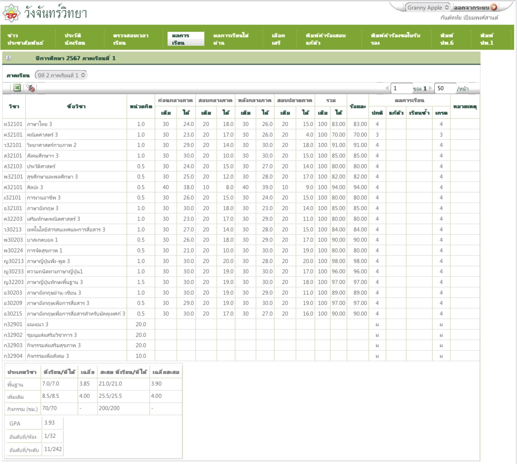Open the ประวัตินักเรียน menu
The height and width of the screenshot is (464, 517).
tap(75, 39)
